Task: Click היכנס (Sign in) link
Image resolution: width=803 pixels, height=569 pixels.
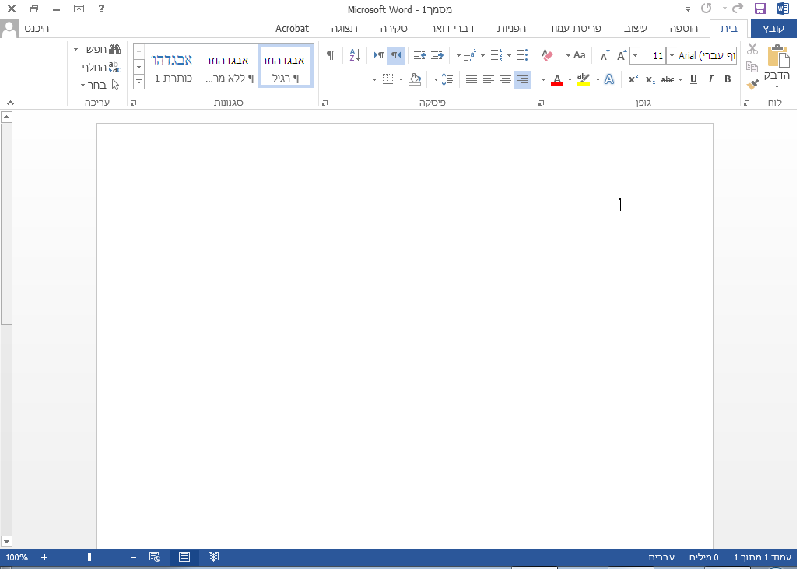Action: coord(36,29)
